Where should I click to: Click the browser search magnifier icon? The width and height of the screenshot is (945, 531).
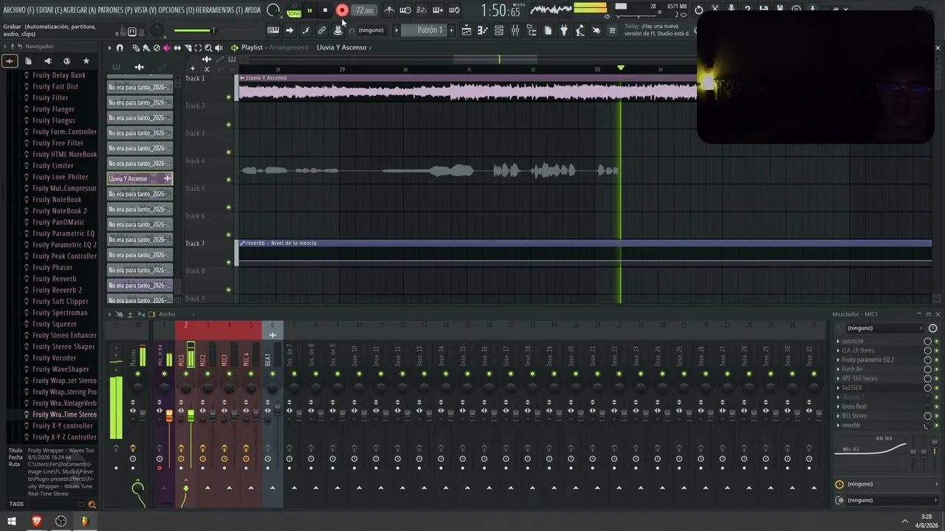92,504
